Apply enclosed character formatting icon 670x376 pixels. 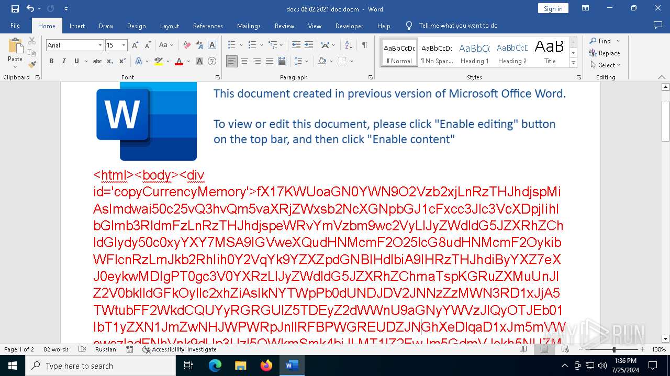(212, 61)
